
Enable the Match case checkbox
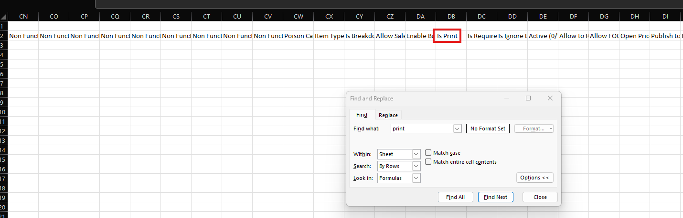pyautogui.click(x=428, y=153)
